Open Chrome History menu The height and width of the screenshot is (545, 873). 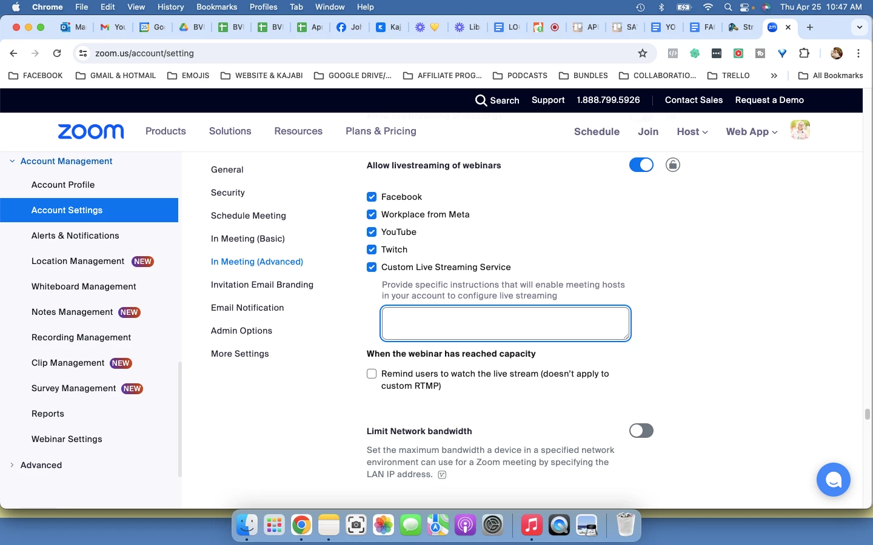(x=170, y=7)
